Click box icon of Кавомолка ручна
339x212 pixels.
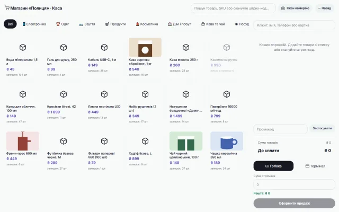click(227, 47)
